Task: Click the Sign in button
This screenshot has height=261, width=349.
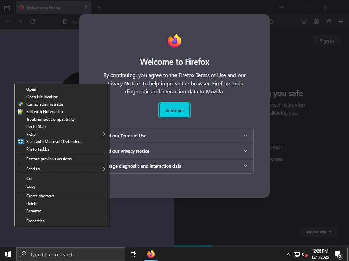Action: coord(327,41)
